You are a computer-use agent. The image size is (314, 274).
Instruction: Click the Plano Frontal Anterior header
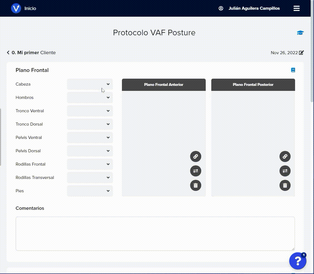pyautogui.click(x=164, y=84)
